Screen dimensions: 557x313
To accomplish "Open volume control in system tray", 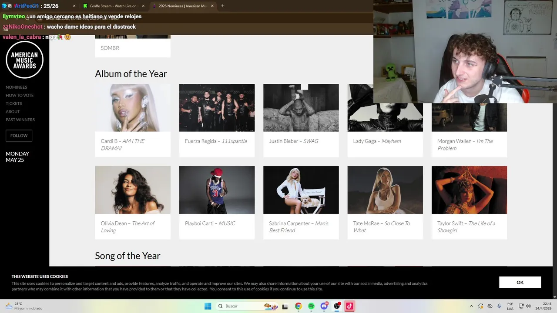I will coord(528,306).
